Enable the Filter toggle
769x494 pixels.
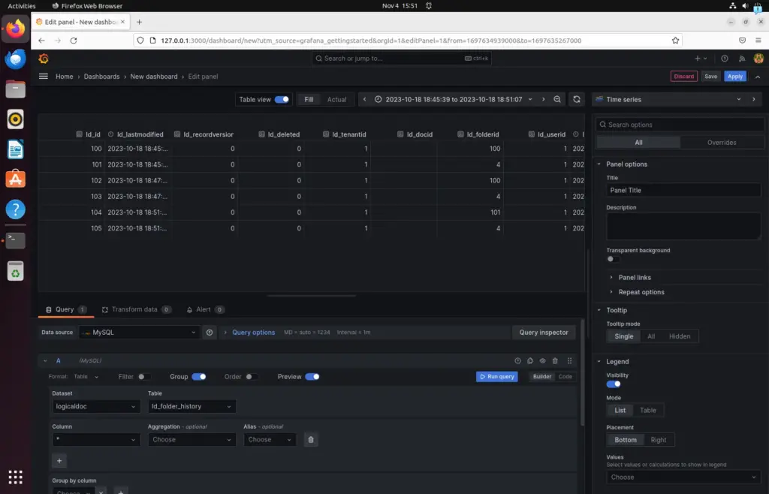pos(144,377)
